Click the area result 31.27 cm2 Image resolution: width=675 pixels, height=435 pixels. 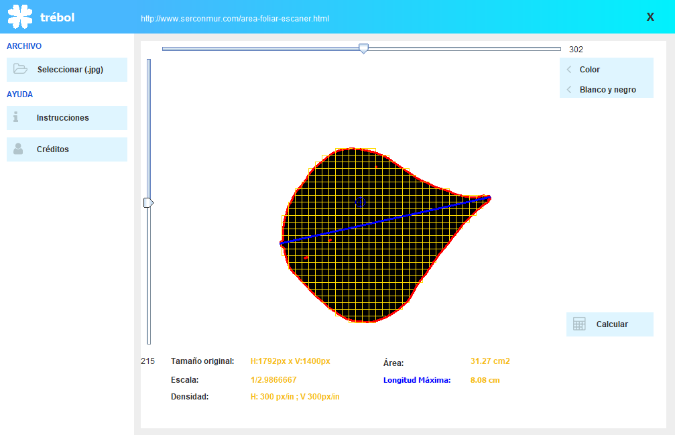490,361
